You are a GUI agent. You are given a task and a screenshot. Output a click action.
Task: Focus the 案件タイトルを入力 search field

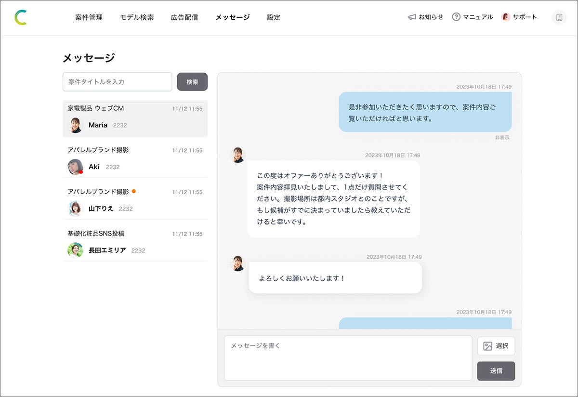point(117,82)
